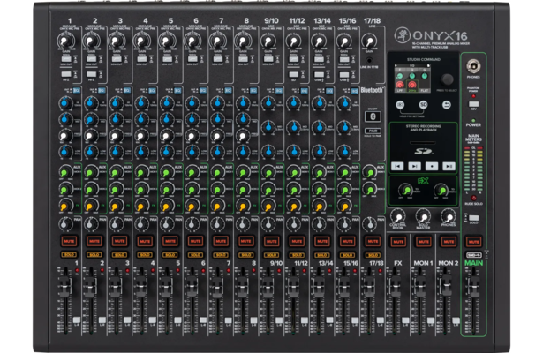
Task: Click the channel 17/18 GAIN knob
Action: pyautogui.click(x=369, y=41)
